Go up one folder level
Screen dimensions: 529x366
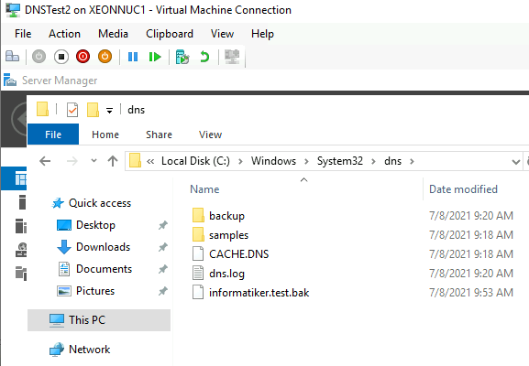(x=113, y=161)
